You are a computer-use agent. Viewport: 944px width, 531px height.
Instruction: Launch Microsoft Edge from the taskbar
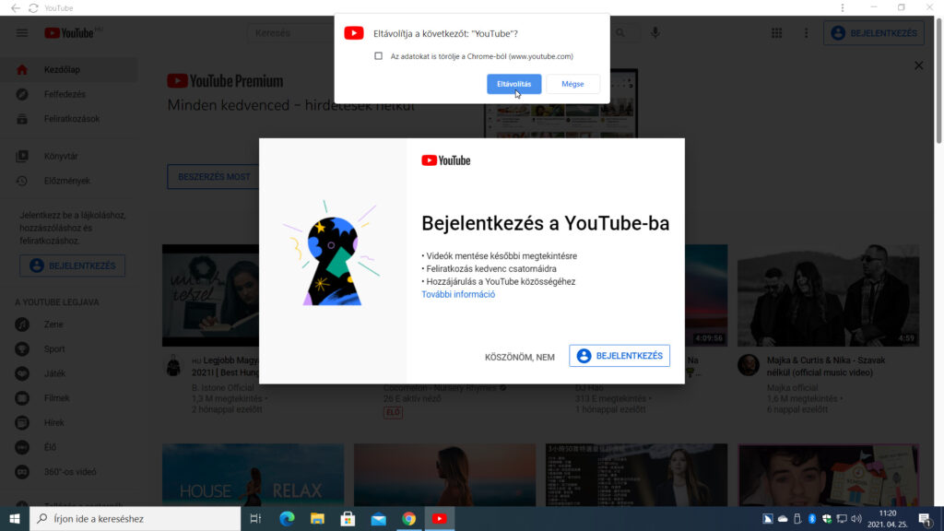288,518
